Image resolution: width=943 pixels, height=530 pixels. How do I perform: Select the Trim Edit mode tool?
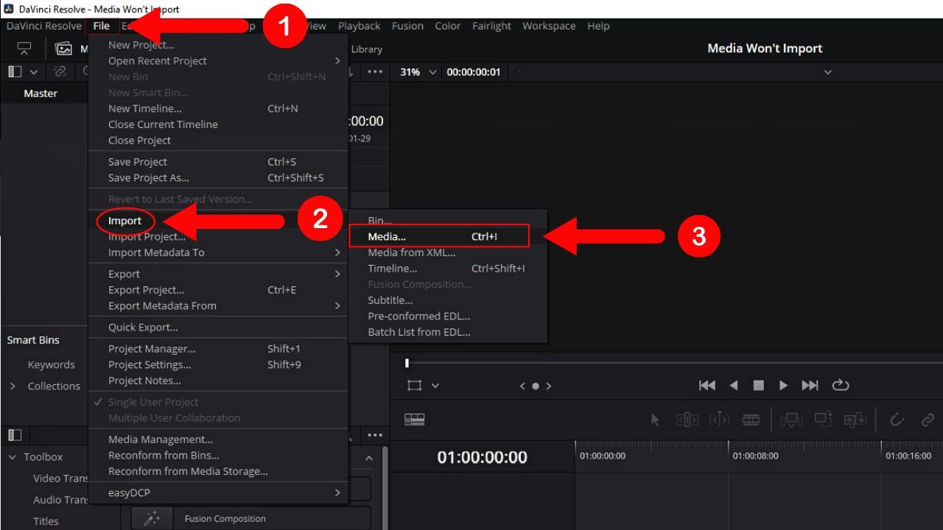[x=687, y=420]
